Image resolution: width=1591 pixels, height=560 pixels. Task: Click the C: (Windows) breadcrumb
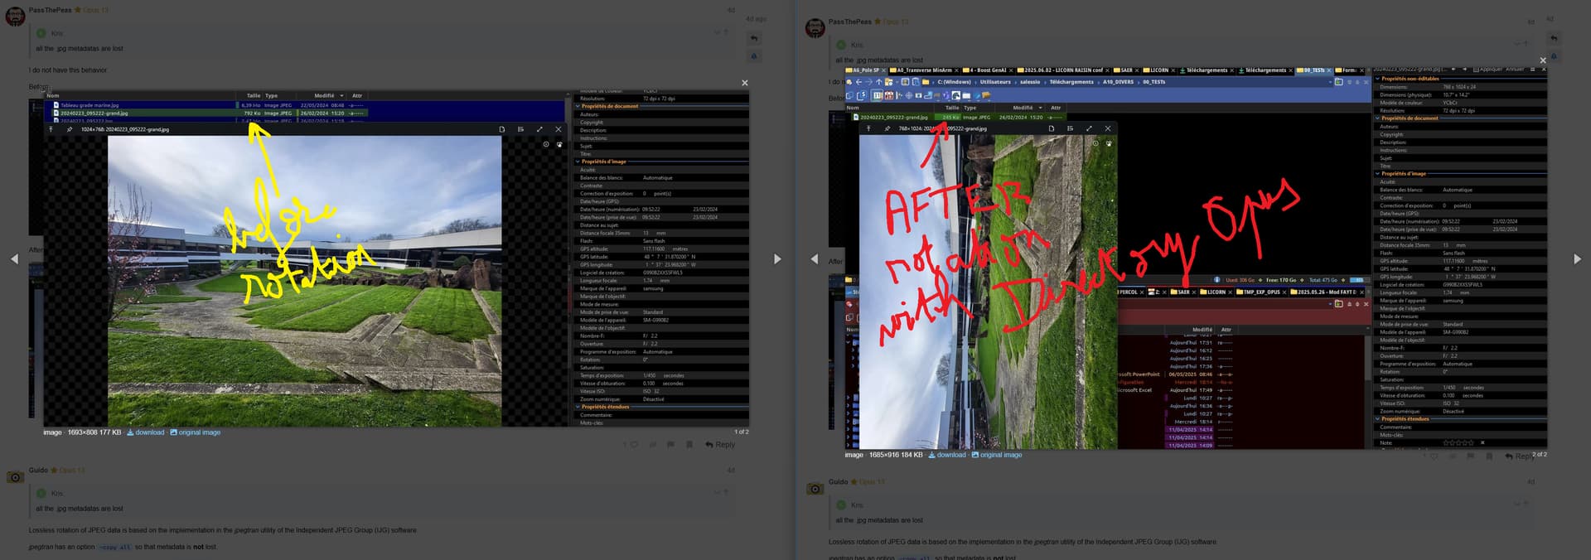point(954,82)
